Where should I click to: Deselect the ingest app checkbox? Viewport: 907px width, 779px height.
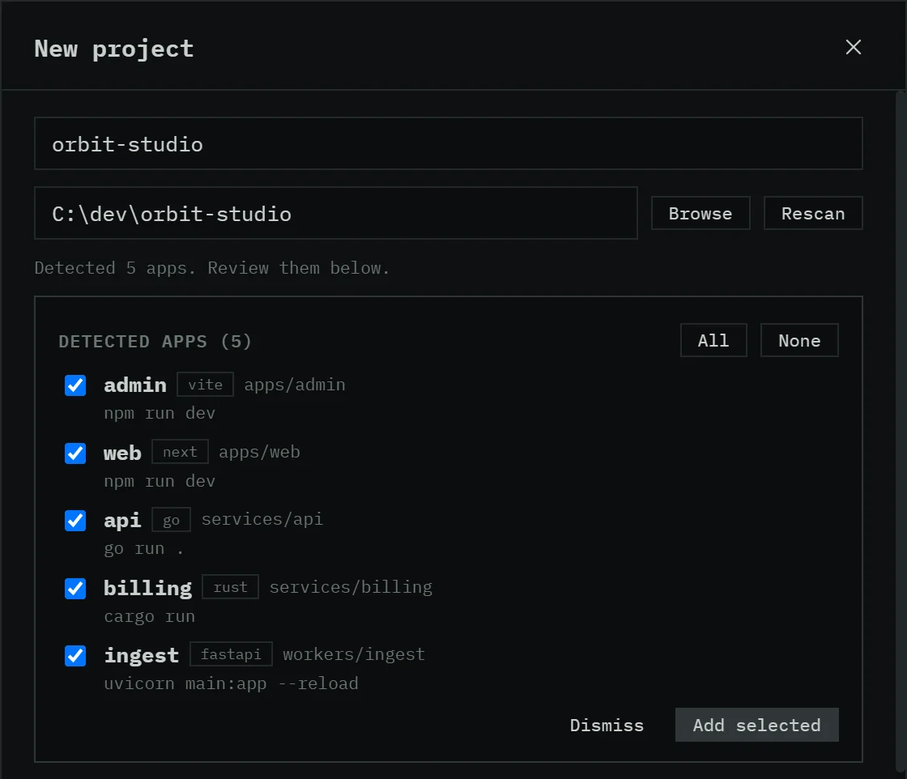75,656
